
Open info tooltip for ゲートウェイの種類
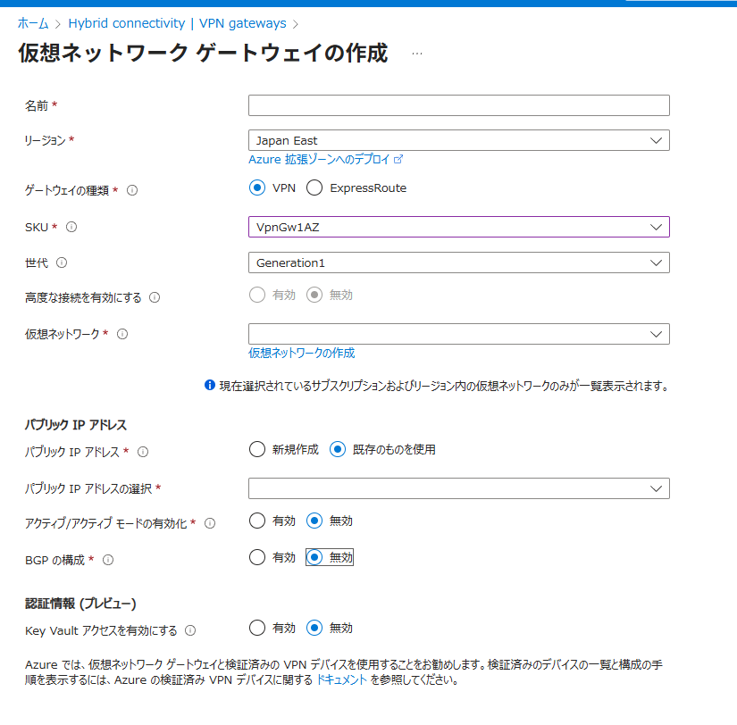tap(132, 190)
